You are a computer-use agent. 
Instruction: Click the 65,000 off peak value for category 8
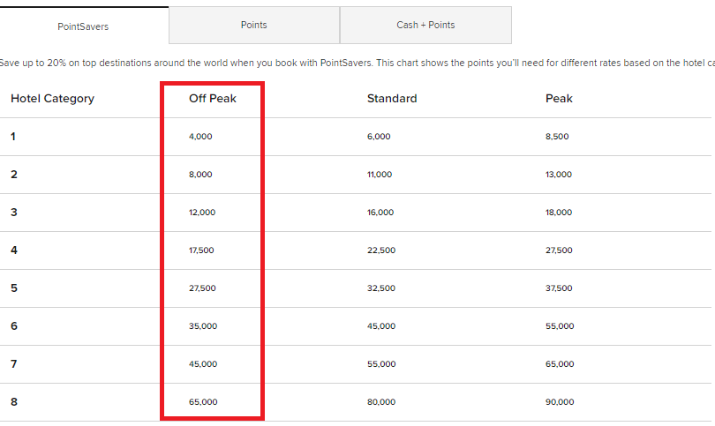click(x=203, y=402)
